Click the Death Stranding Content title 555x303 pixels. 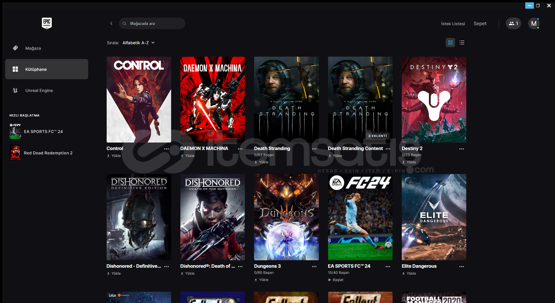(355, 148)
